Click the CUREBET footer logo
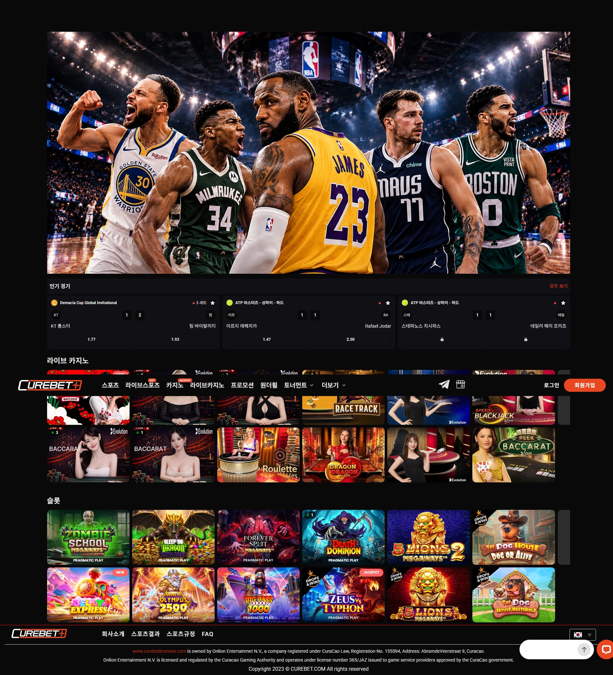This screenshot has width=613, height=675. click(x=39, y=633)
